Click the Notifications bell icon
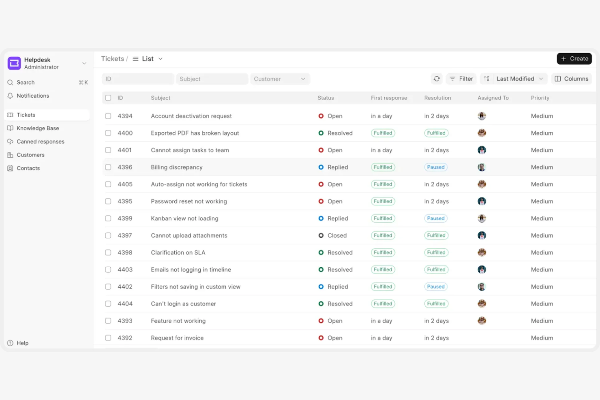This screenshot has height=400, width=600. 10,96
